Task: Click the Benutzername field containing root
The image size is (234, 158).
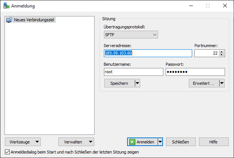Action: pyautogui.click(x=133, y=72)
